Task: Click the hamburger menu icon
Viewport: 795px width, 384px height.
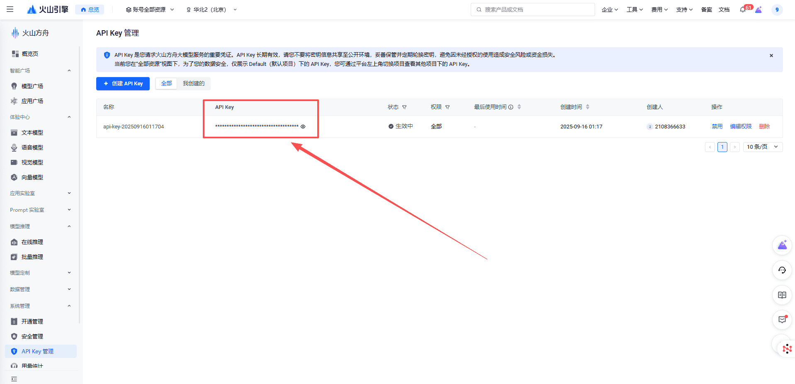Action: [x=10, y=9]
